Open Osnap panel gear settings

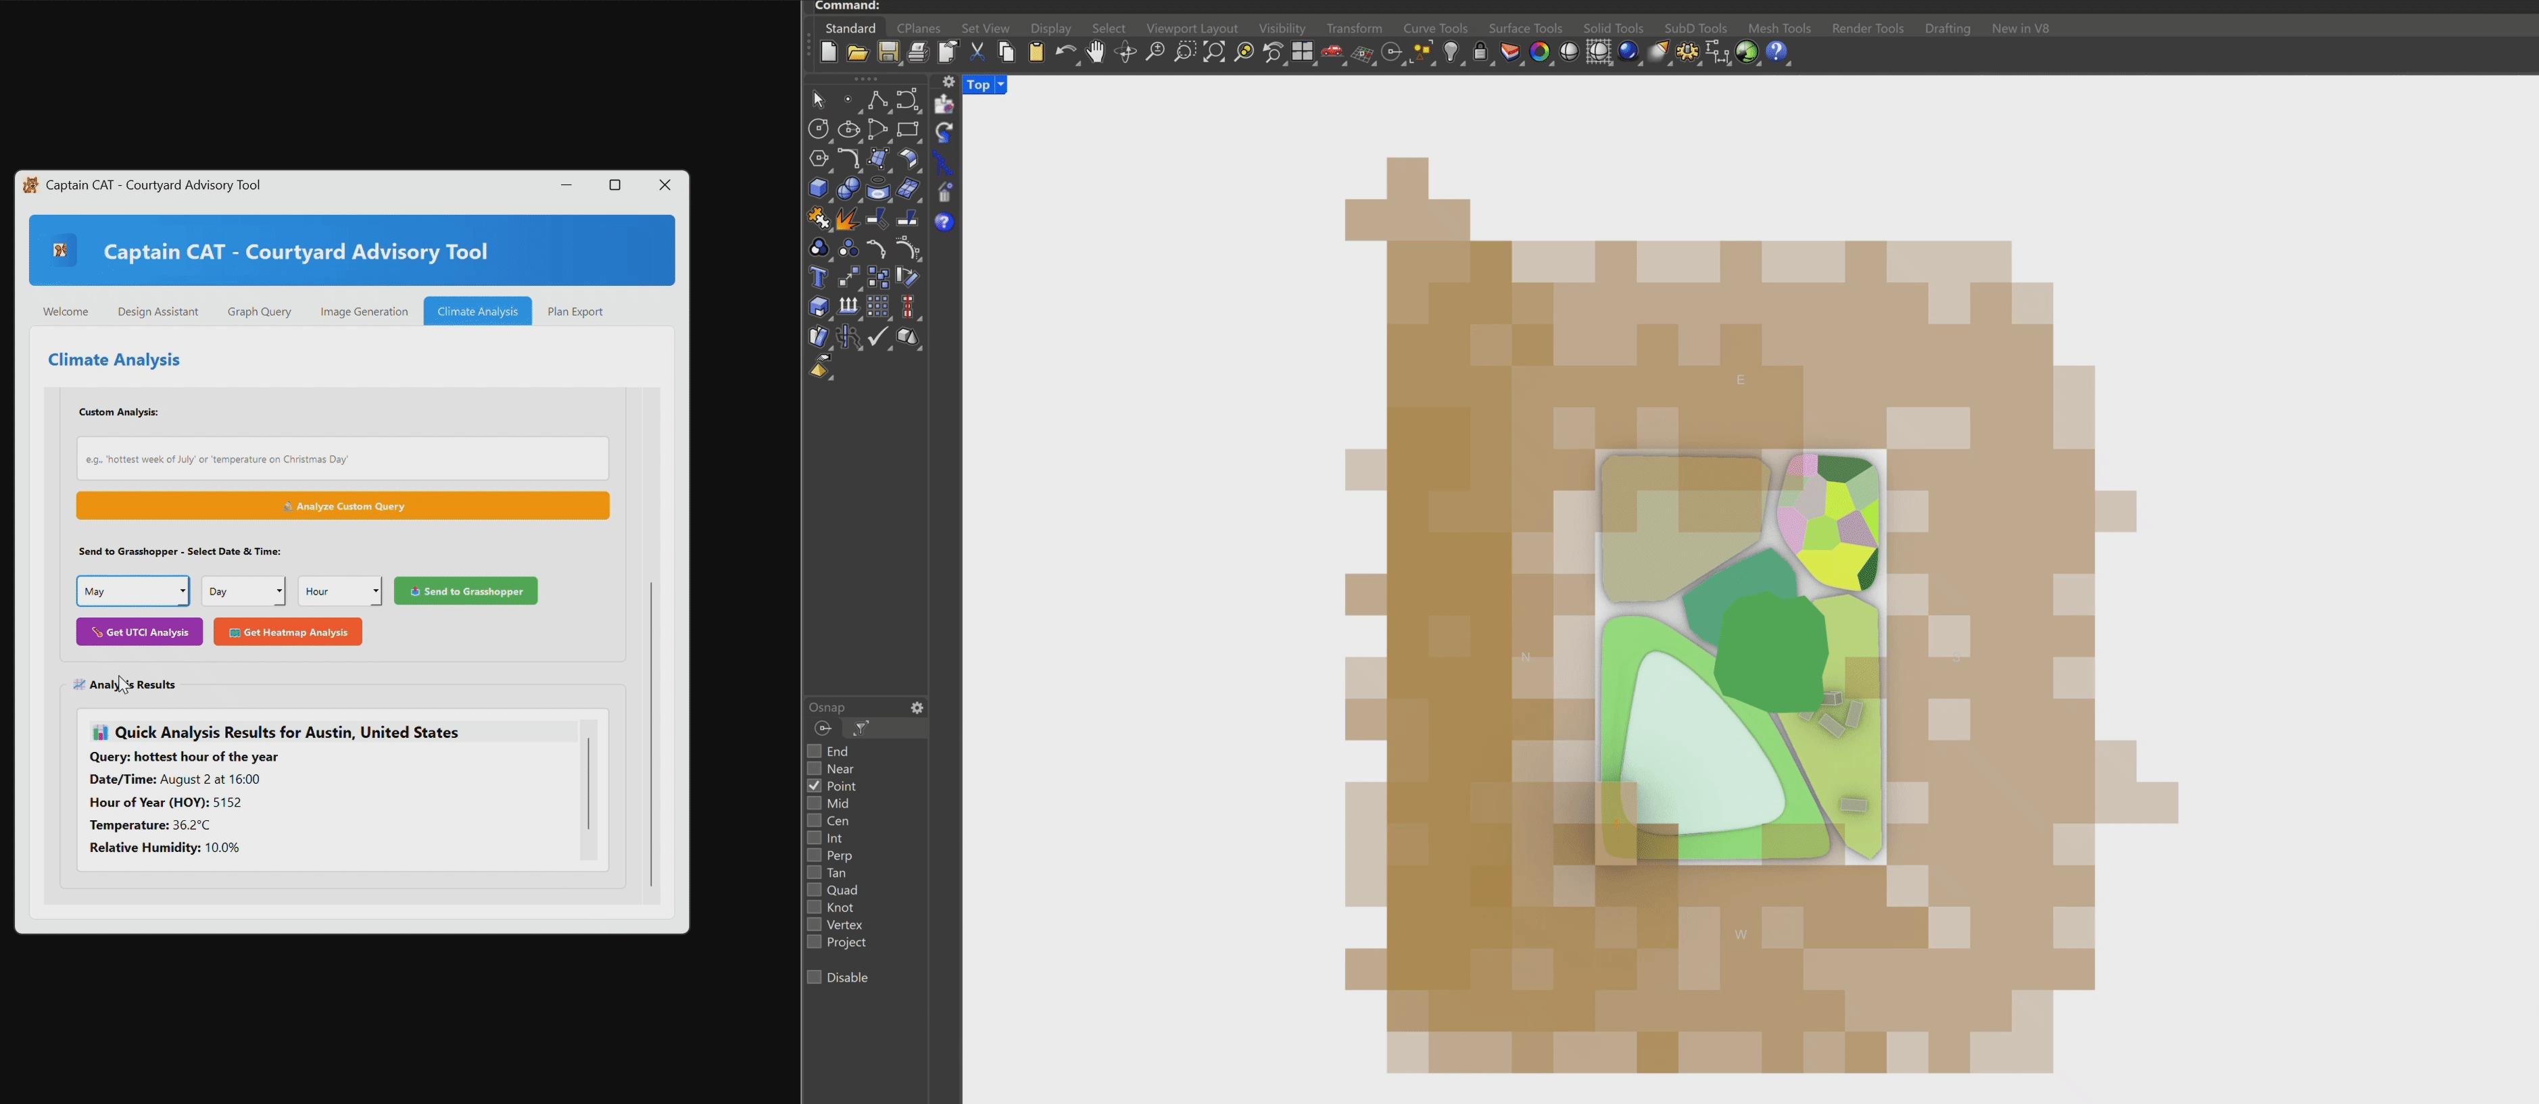click(917, 707)
